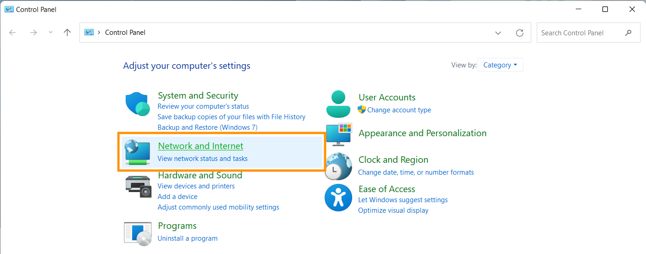Open Hardware and Sound category

click(x=200, y=175)
